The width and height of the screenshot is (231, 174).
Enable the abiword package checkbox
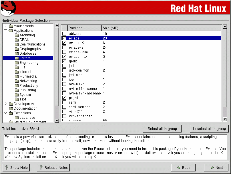tap(64, 34)
